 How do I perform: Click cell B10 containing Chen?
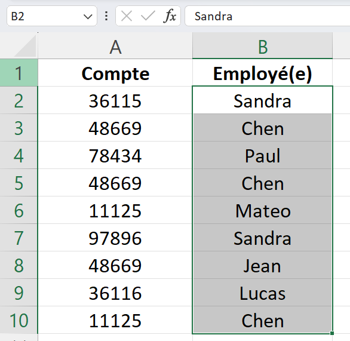click(x=263, y=320)
